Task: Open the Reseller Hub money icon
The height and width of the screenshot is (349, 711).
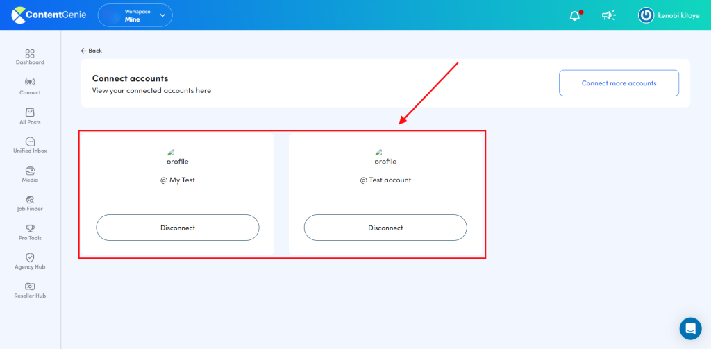Action: click(x=30, y=287)
